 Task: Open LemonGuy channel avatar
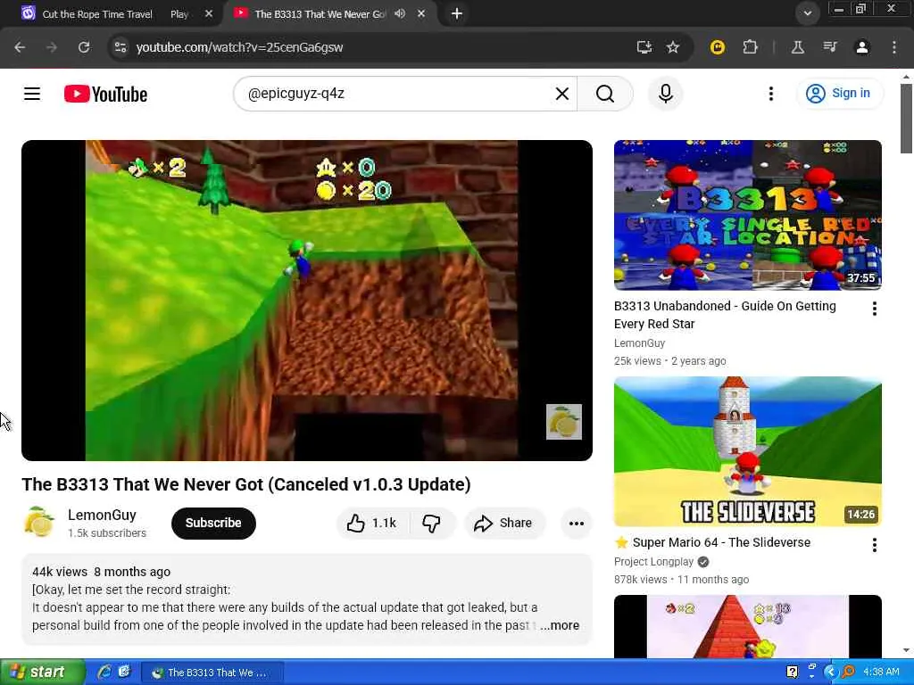(x=39, y=523)
